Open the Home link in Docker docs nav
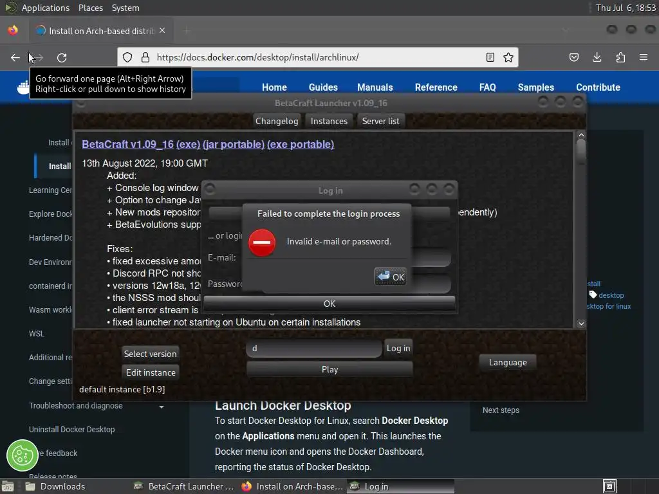Viewport: 659px width, 494px height. [274, 87]
